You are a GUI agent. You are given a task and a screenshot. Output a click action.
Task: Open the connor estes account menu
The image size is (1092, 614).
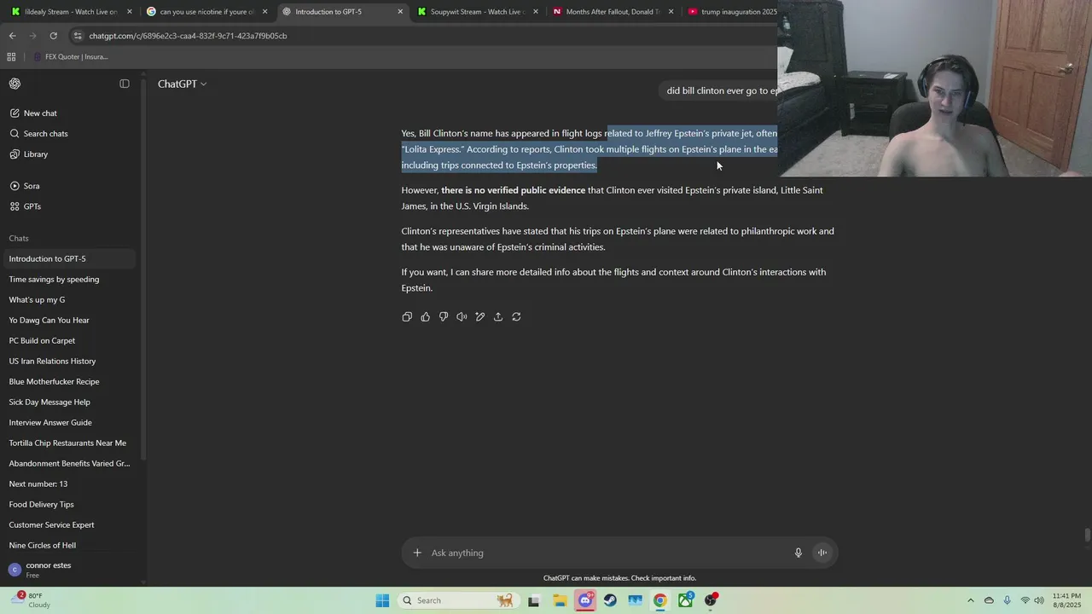[70, 570]
